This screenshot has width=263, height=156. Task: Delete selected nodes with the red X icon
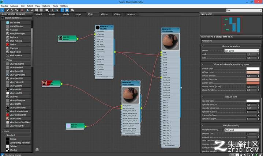[22, 10]
